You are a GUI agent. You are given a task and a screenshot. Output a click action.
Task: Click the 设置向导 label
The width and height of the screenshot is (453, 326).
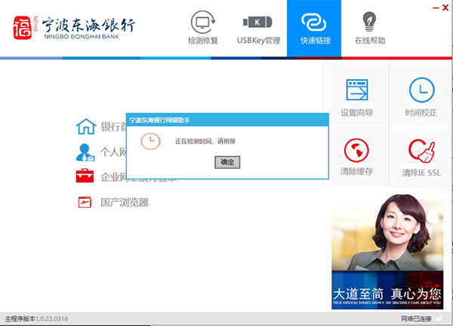pyautogui.click(x=357, y=113)
